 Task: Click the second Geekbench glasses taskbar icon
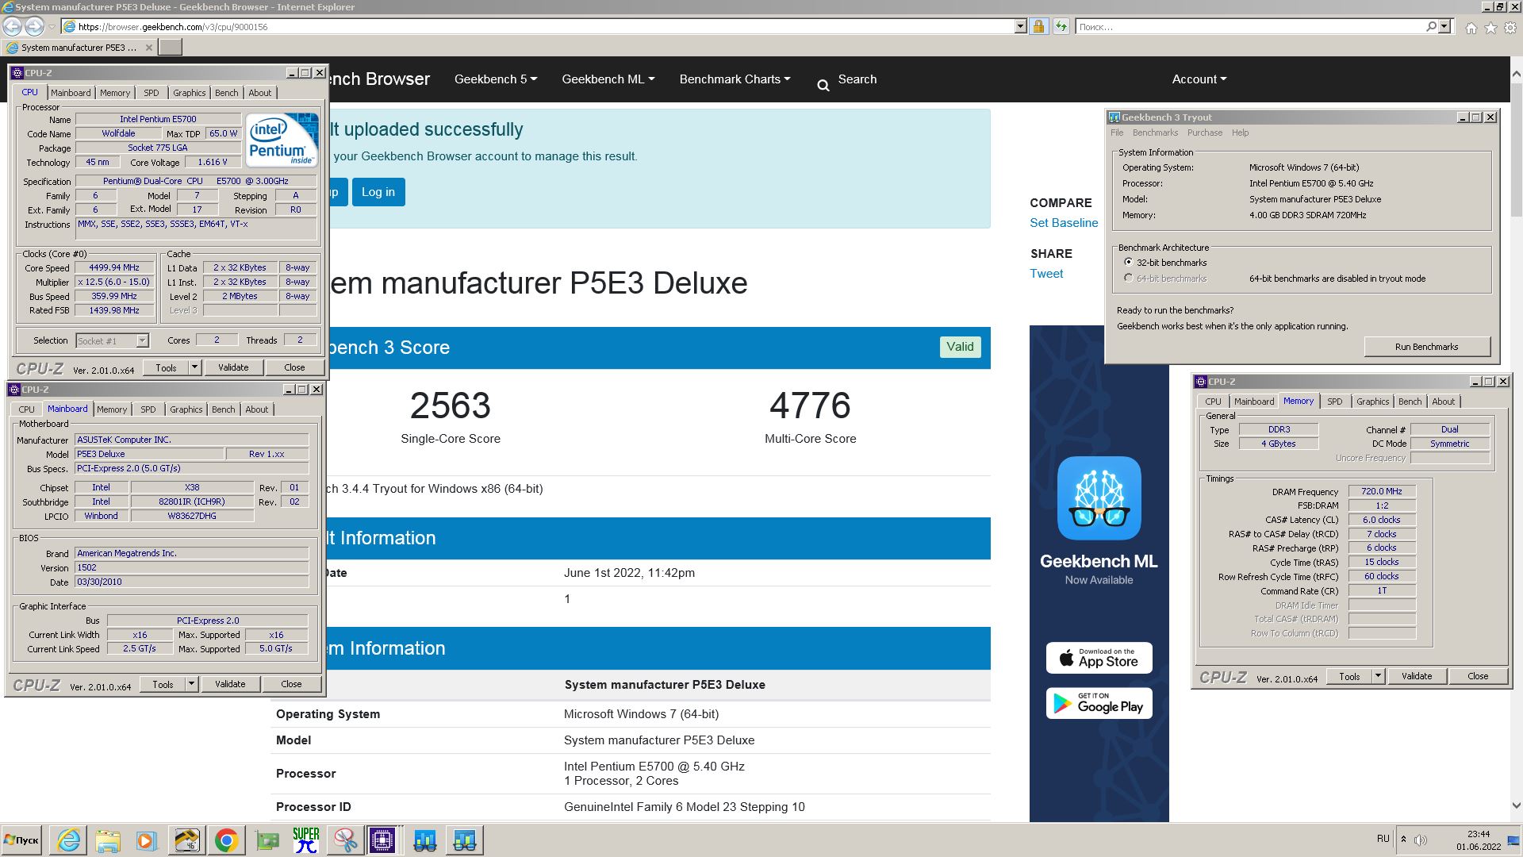pos(465,840)
